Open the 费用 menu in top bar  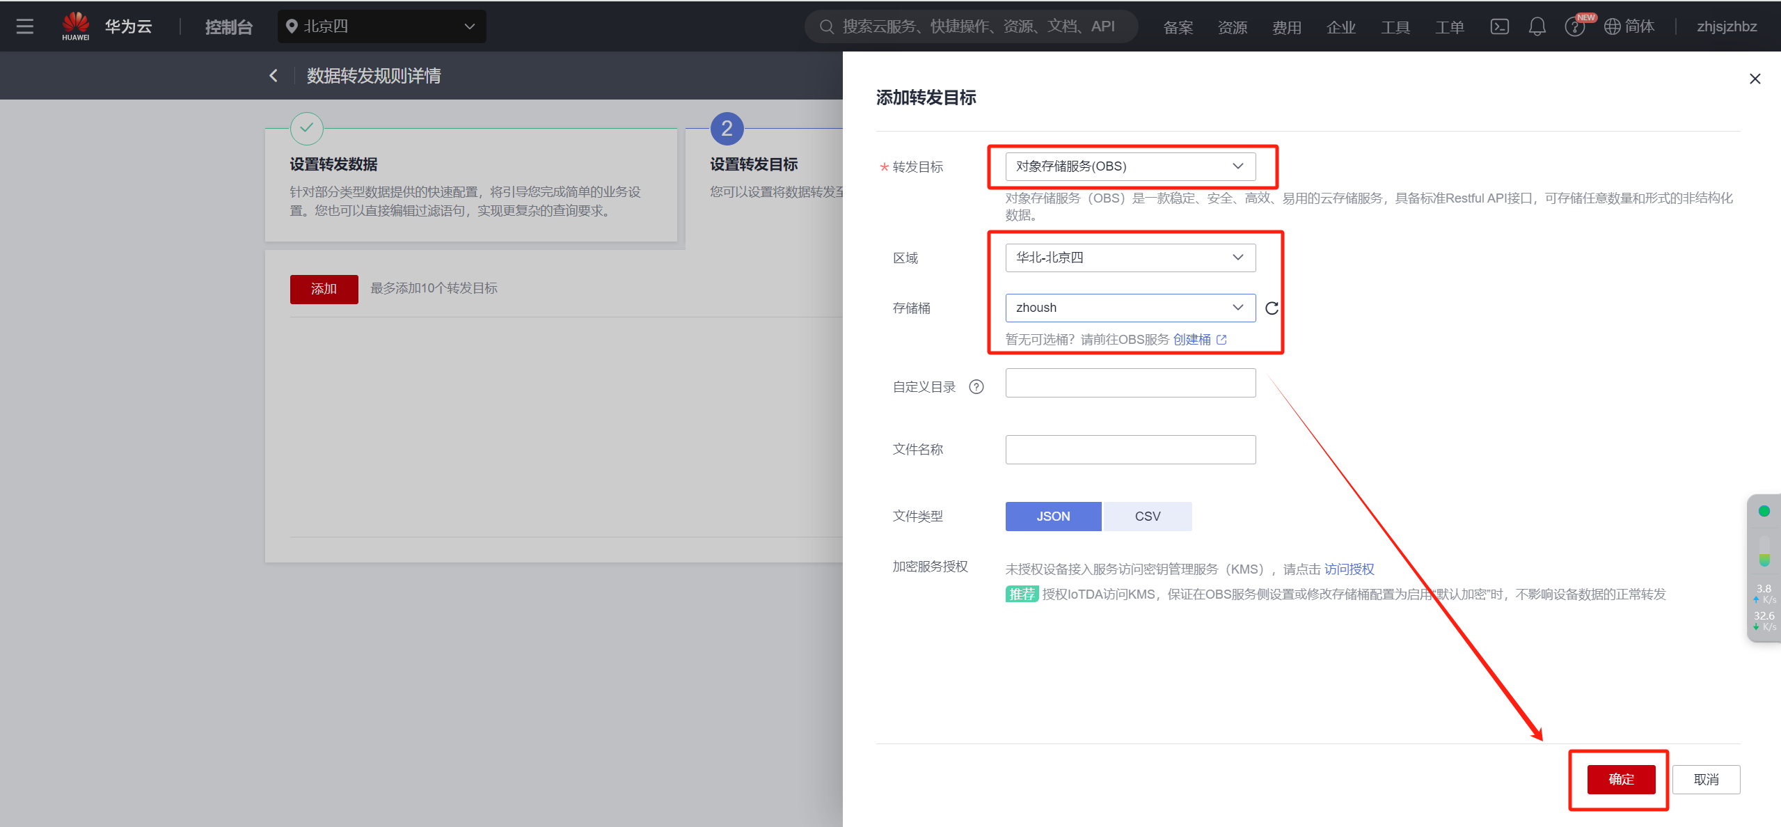(1286, 27)
